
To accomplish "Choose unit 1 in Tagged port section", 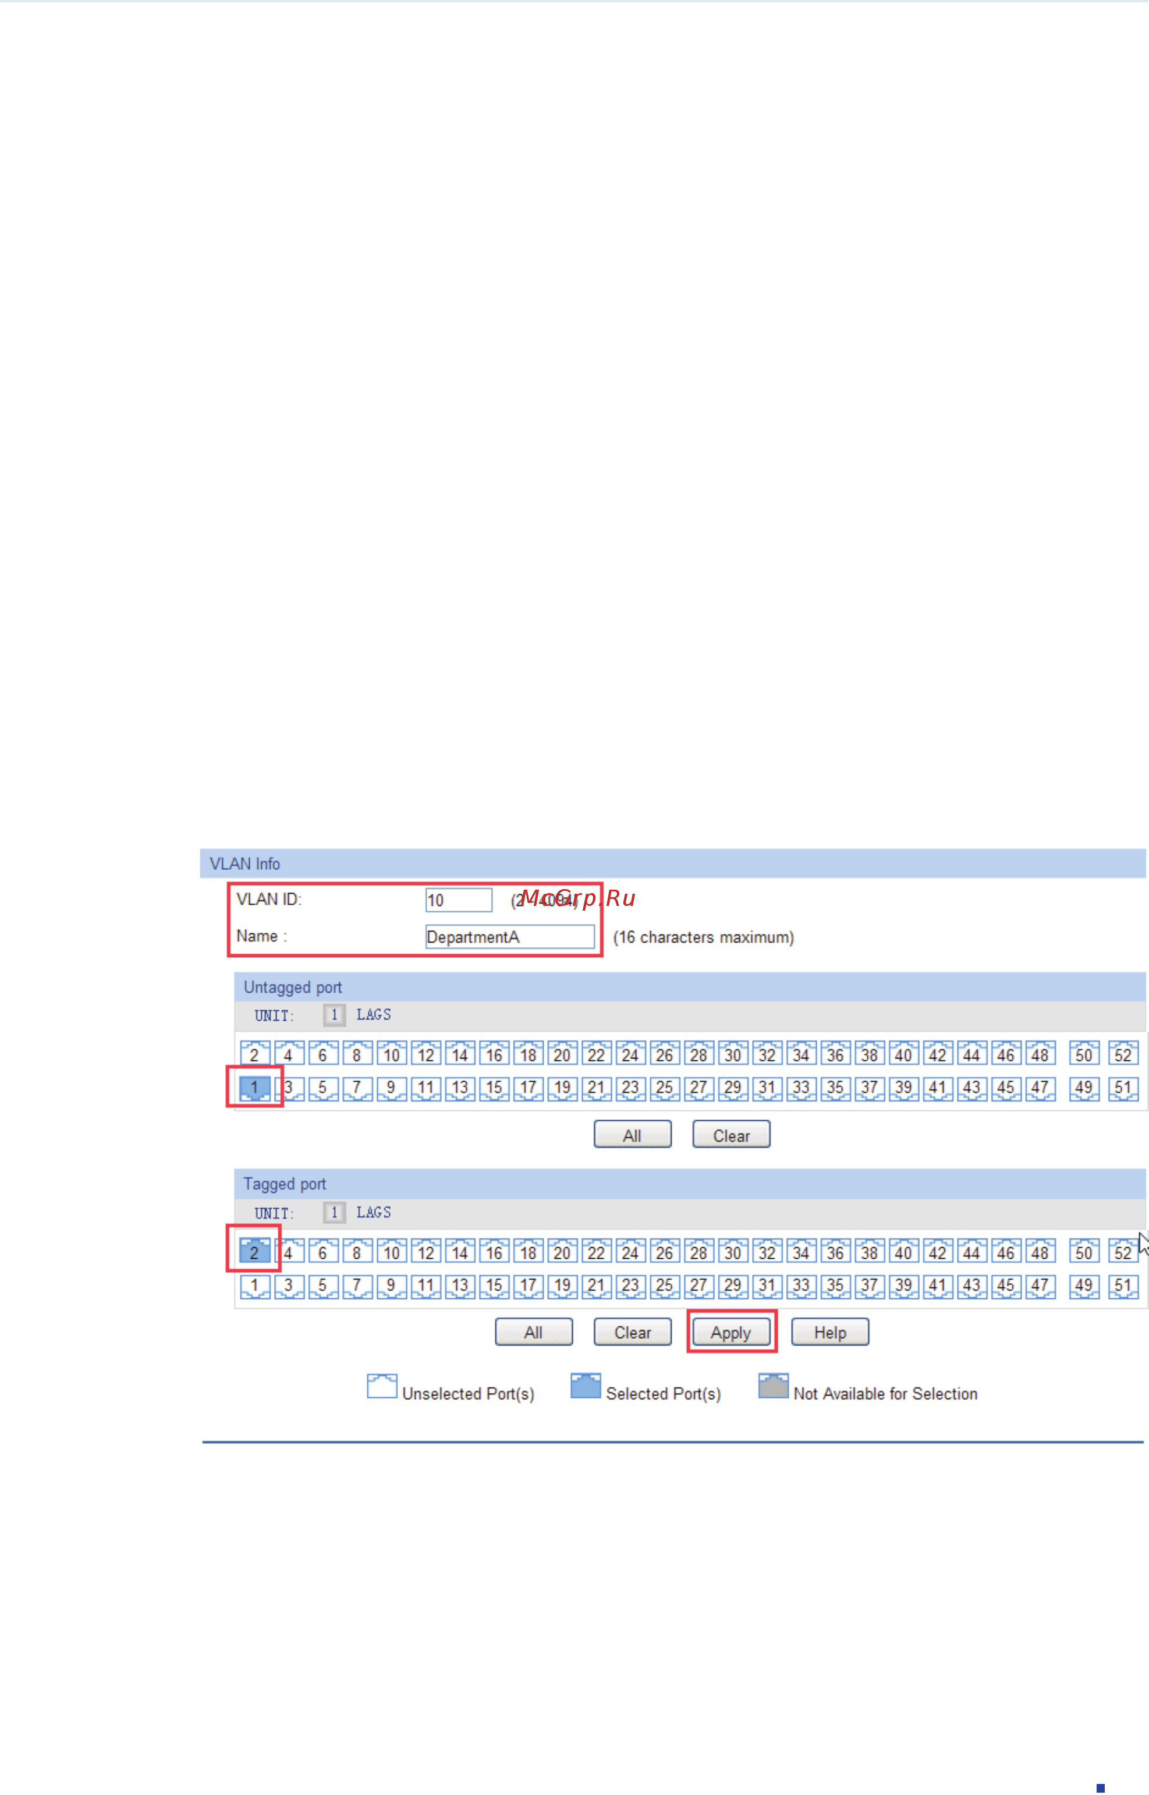I will pos(334,1213).
